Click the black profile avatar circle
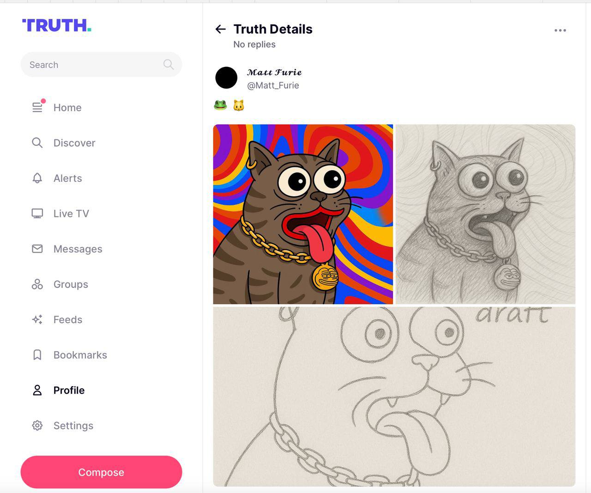591x493 pixels. pyautogui.click(x=226, y=78)
